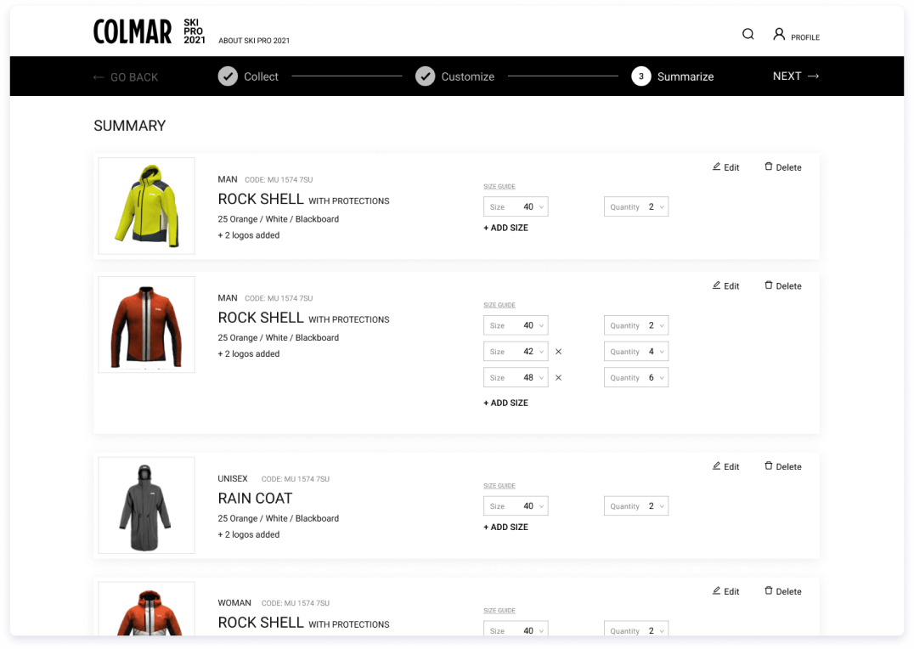
Task: Open Quantity 2 dropdown for red jacket
Action: coord(636,325)
